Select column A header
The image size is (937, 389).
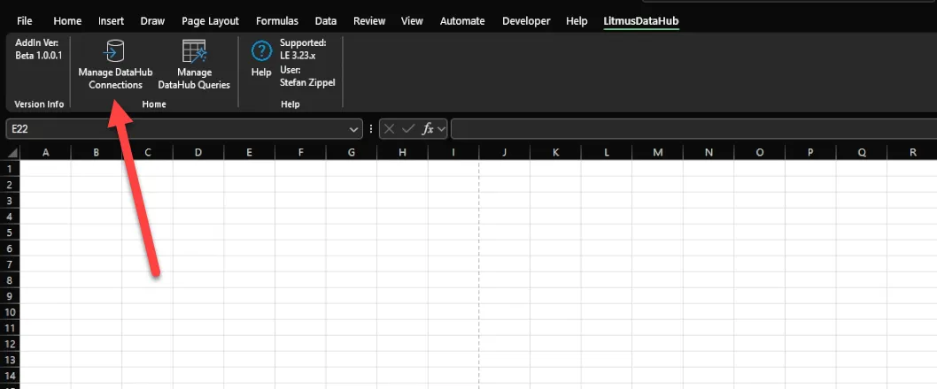pyautogui.click(x=45, y=153)
